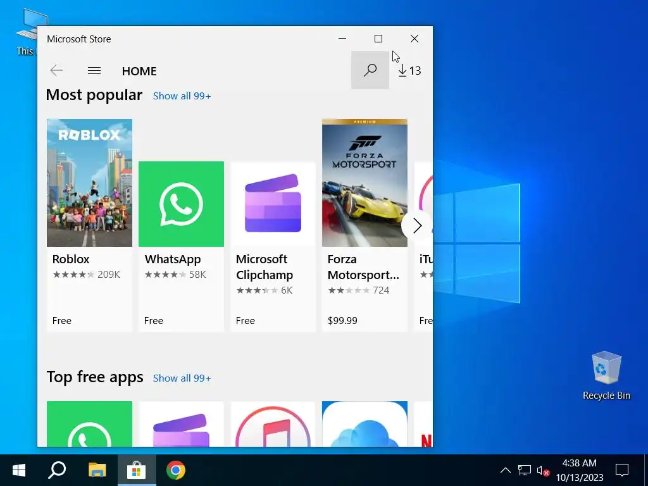Click Clipchamp star rating 6K

point(264,290)
